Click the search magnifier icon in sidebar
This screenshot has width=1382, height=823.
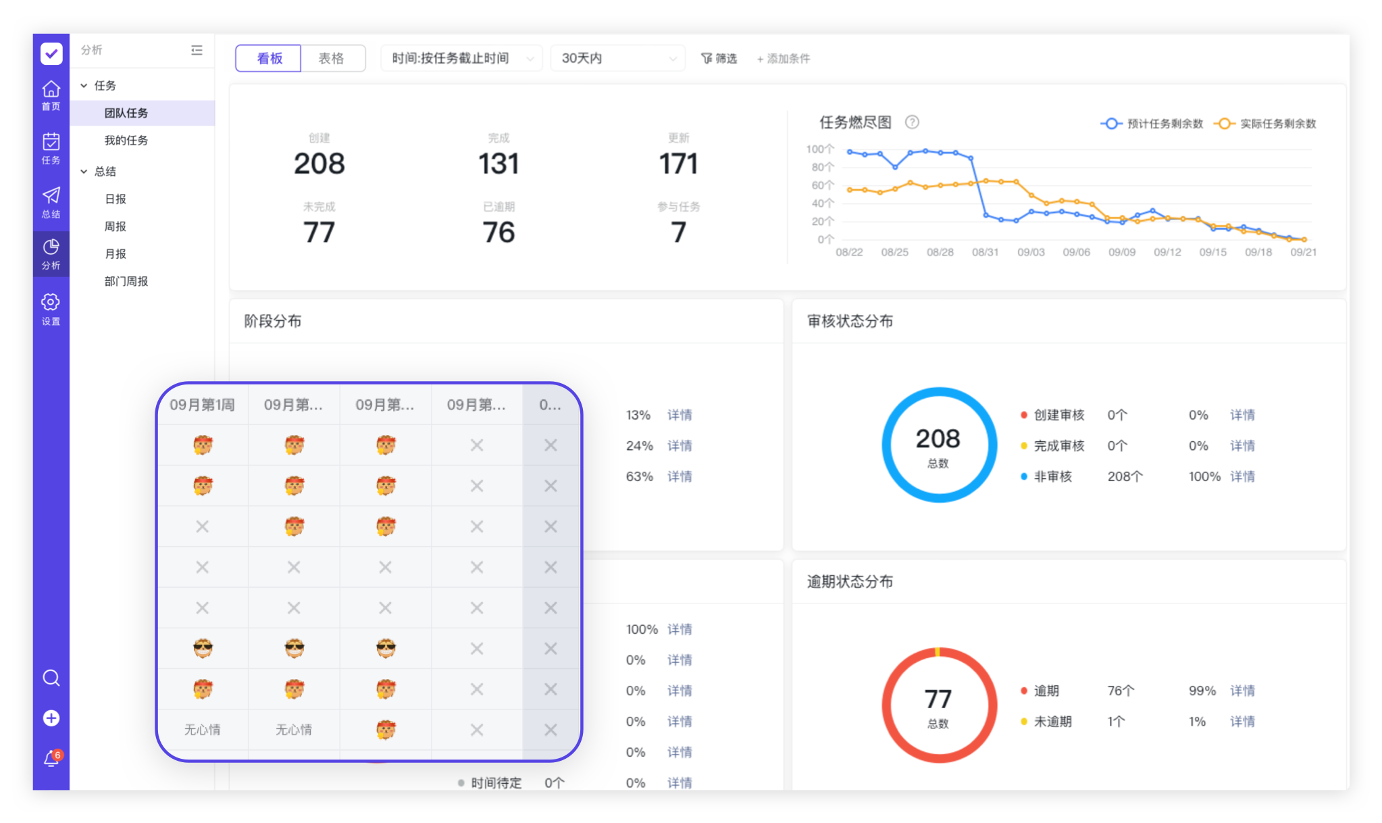point(51,678)
